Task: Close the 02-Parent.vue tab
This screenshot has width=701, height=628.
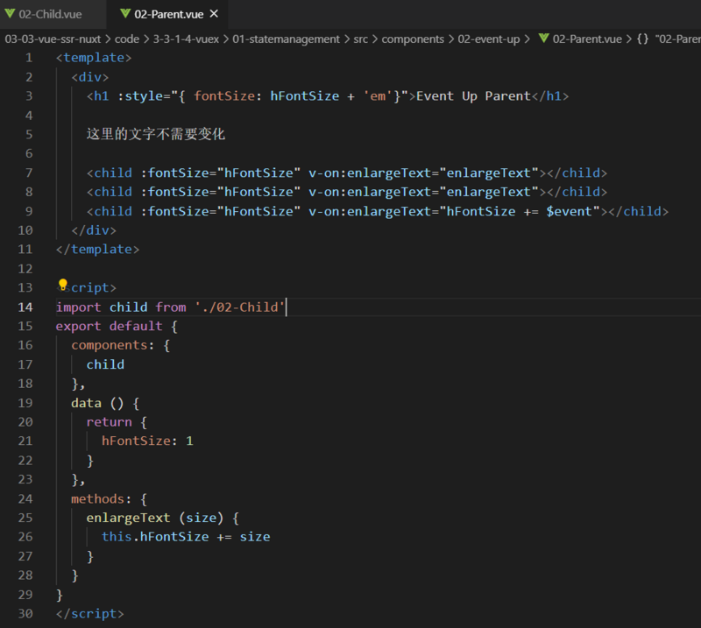Action: click(x=214, y=14)
